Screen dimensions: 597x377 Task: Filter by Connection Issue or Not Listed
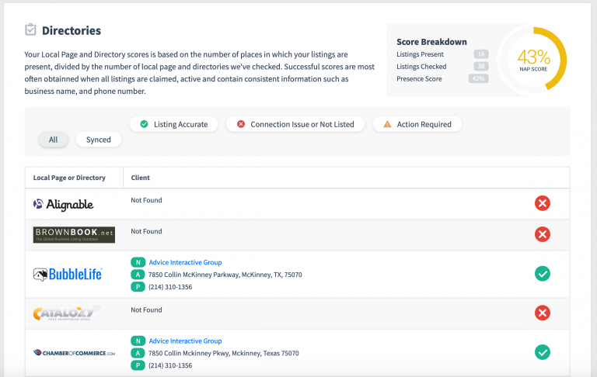pyautogui.click(x=295, y=124)
